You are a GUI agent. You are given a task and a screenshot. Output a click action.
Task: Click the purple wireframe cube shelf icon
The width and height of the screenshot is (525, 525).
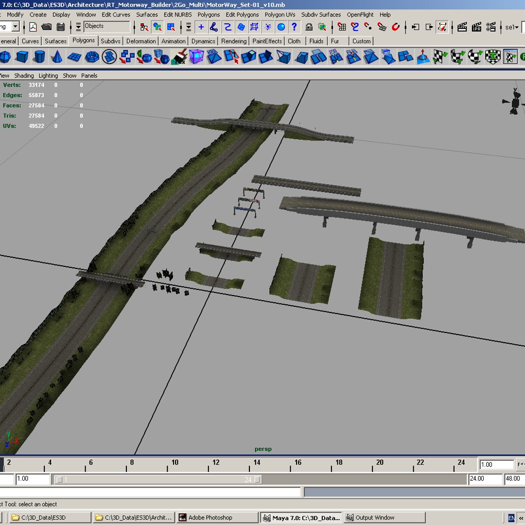point(196,56)
